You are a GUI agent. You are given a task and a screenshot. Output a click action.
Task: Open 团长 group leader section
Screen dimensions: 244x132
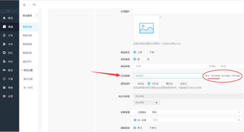pos(10,53)
